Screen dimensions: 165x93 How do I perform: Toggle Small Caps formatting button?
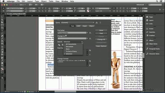pos(39,11)
